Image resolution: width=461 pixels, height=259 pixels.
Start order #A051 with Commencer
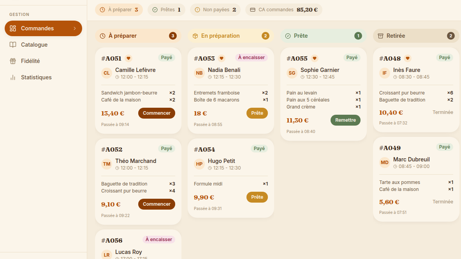point(157,113)
